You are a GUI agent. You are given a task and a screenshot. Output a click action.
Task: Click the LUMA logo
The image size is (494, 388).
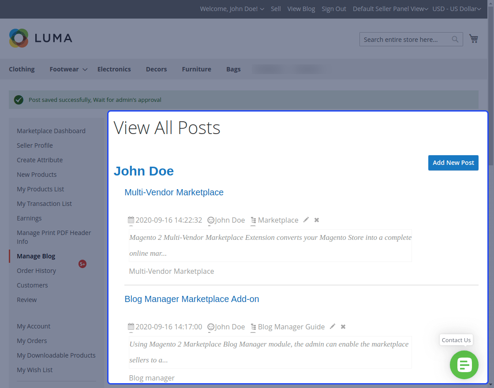click(x=41, y=38)
